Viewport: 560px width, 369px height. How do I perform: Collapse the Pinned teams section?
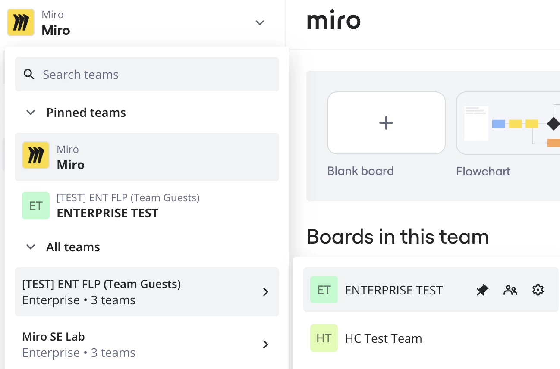30,113
